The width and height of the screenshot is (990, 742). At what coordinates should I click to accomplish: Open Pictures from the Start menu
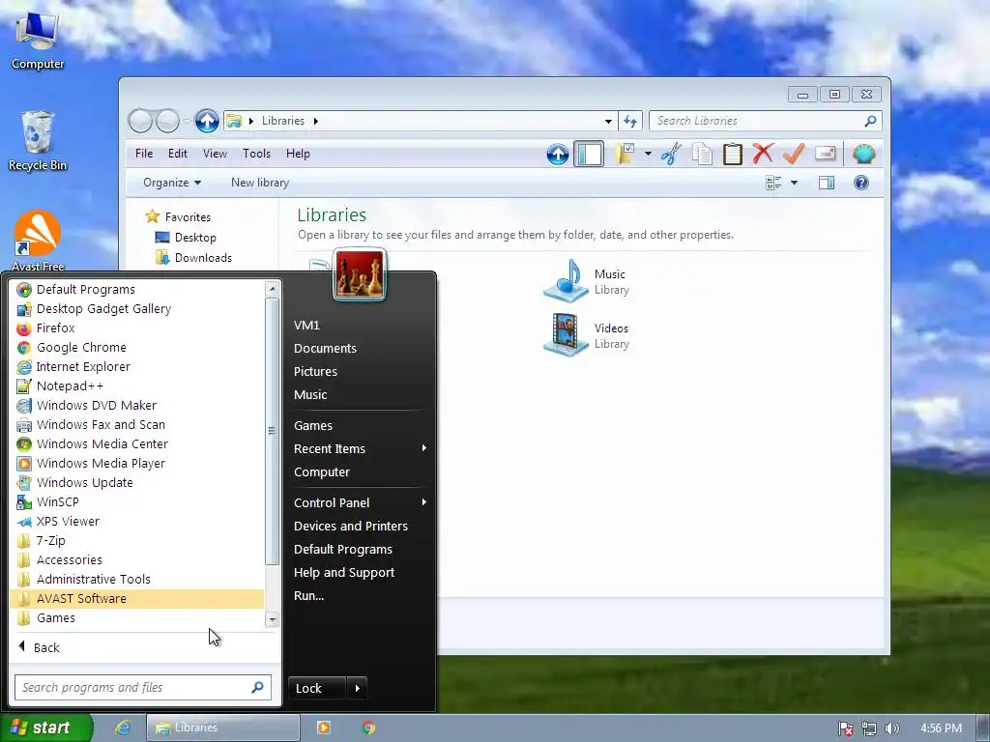point(315,372)
